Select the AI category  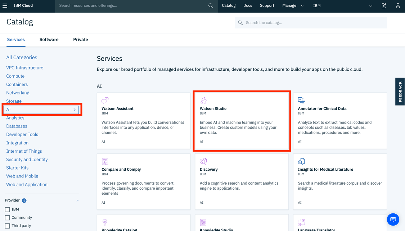(42, 110)
